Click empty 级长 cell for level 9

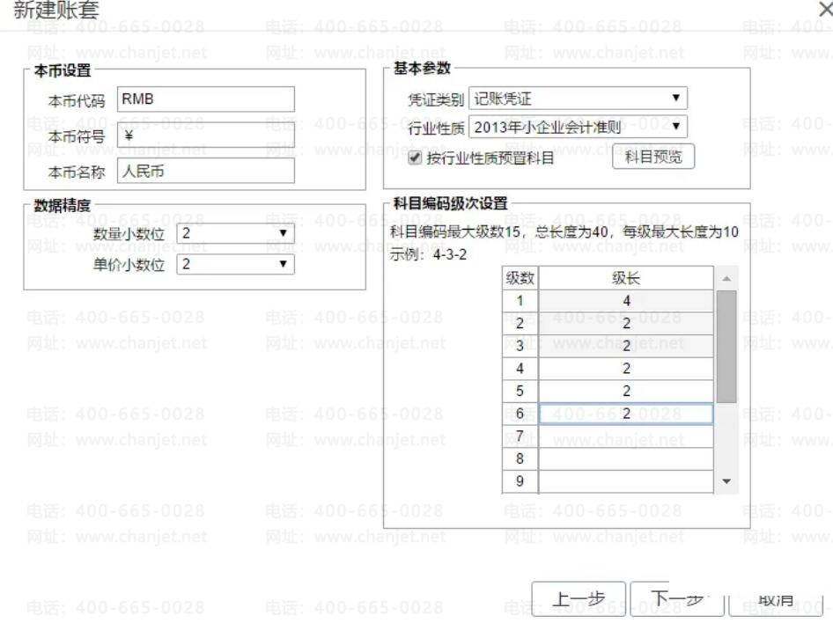point(626,481)
